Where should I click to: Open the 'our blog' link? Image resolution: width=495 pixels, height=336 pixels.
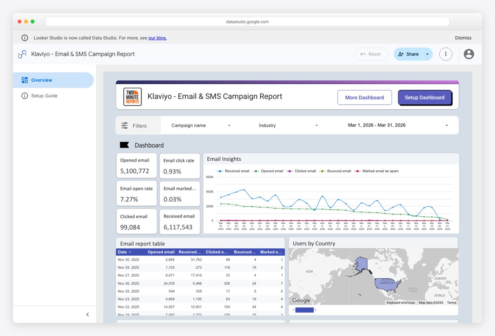[158, 38]
